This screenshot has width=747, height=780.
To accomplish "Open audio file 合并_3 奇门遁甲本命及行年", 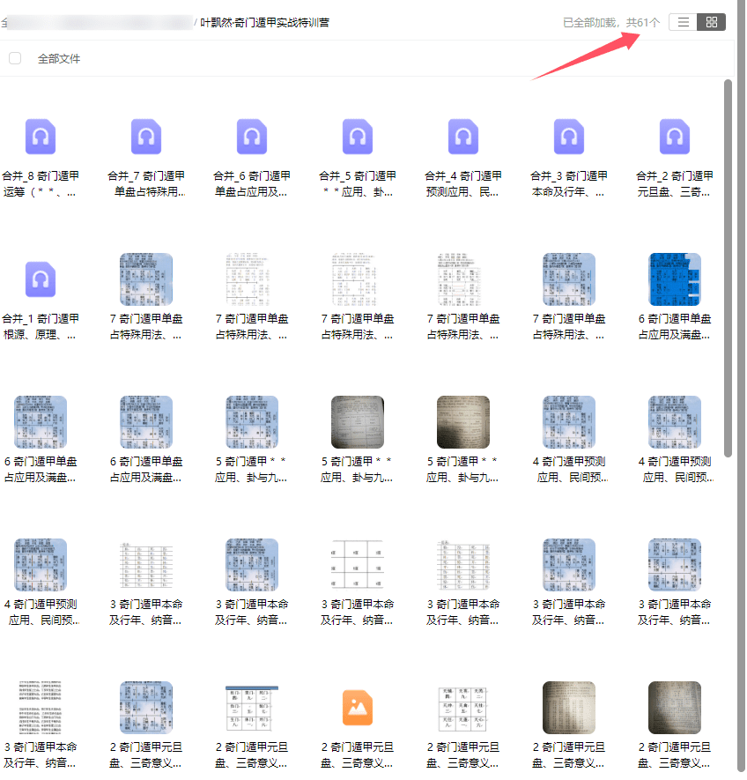I will pyautogui.click(x=569, y=137).
